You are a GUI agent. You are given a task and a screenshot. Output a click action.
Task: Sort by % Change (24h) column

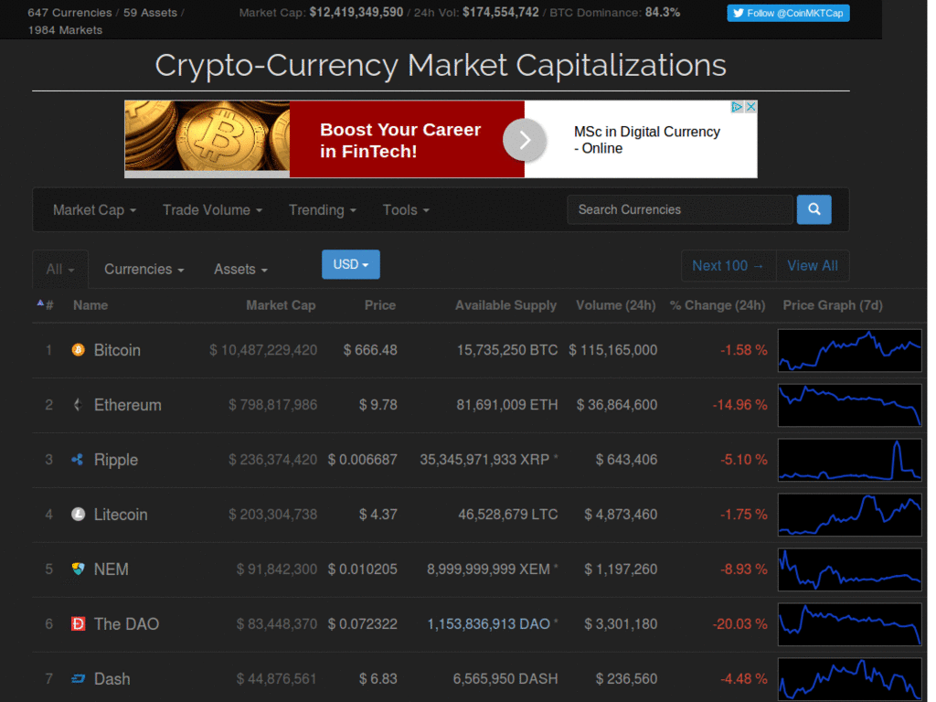coord(717,305)
